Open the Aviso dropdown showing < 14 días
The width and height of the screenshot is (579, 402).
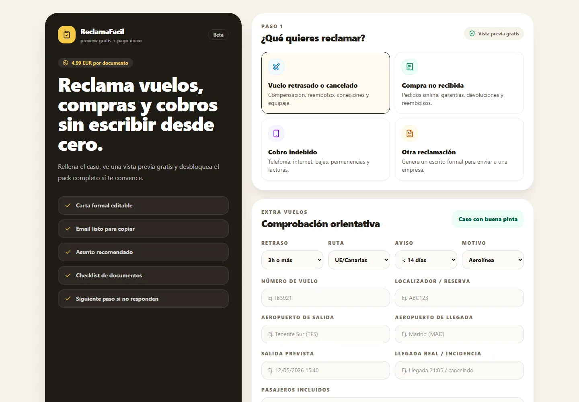point(426,260)
